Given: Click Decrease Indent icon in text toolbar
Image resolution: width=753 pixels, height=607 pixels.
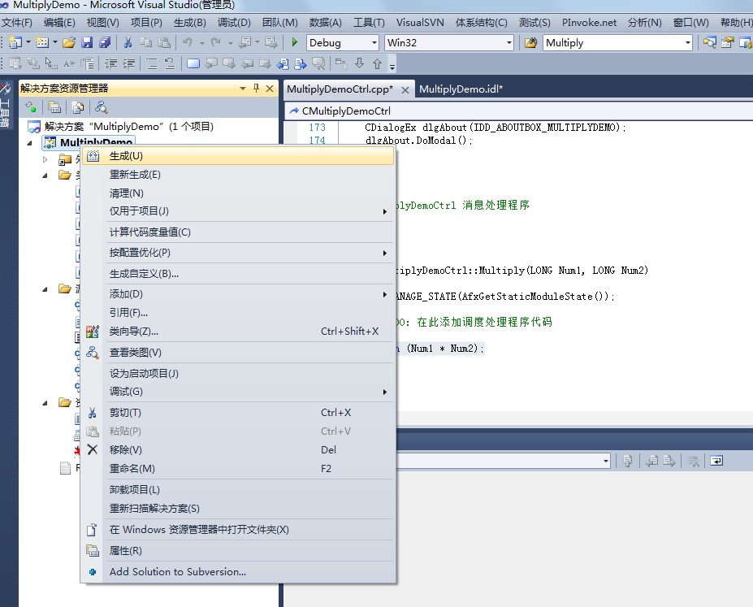Looking at the screenshot, I should tap(111, 63).
